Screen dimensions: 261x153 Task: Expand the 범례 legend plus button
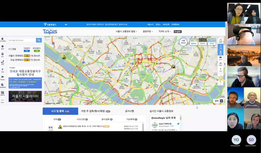(221, 101)
